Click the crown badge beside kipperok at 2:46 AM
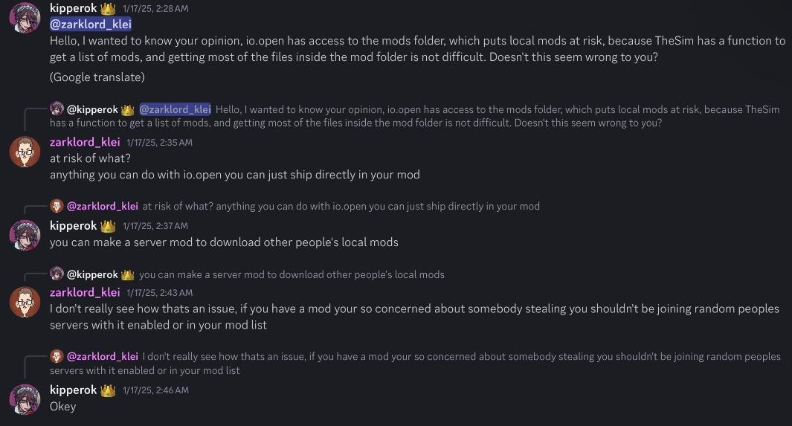The image size is (792, 426). [109, 390]
